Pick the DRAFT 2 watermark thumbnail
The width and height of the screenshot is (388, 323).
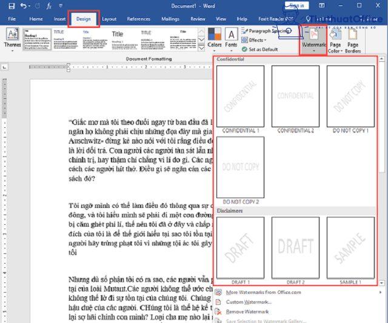point(295,248)
